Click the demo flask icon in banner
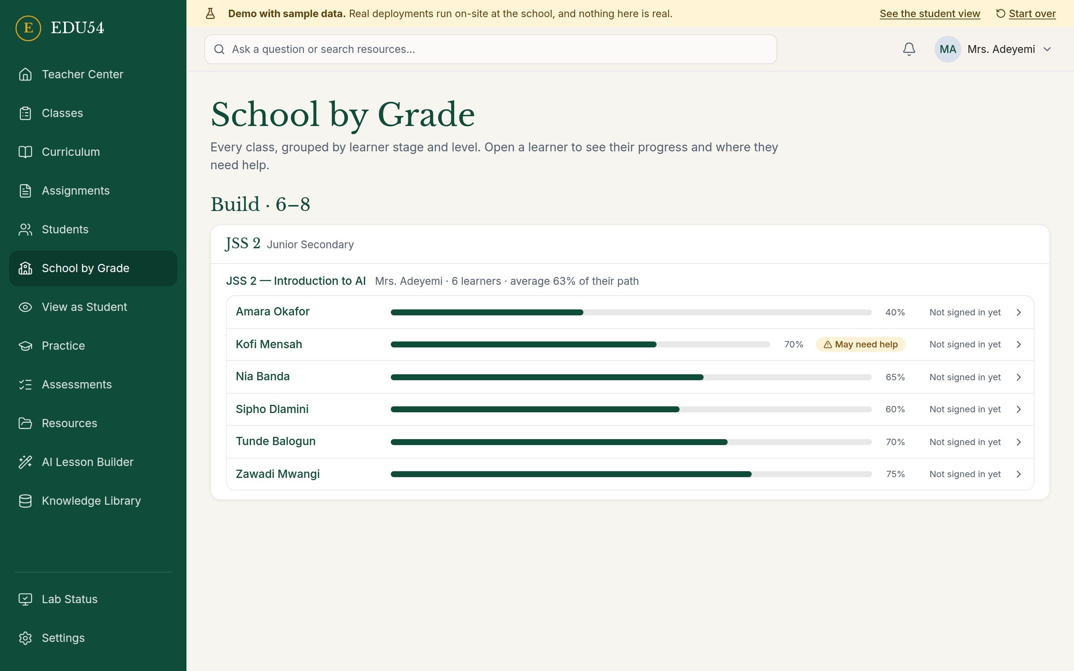The image size is (1074, 671). pyautogui.click(x=210, y=14)
